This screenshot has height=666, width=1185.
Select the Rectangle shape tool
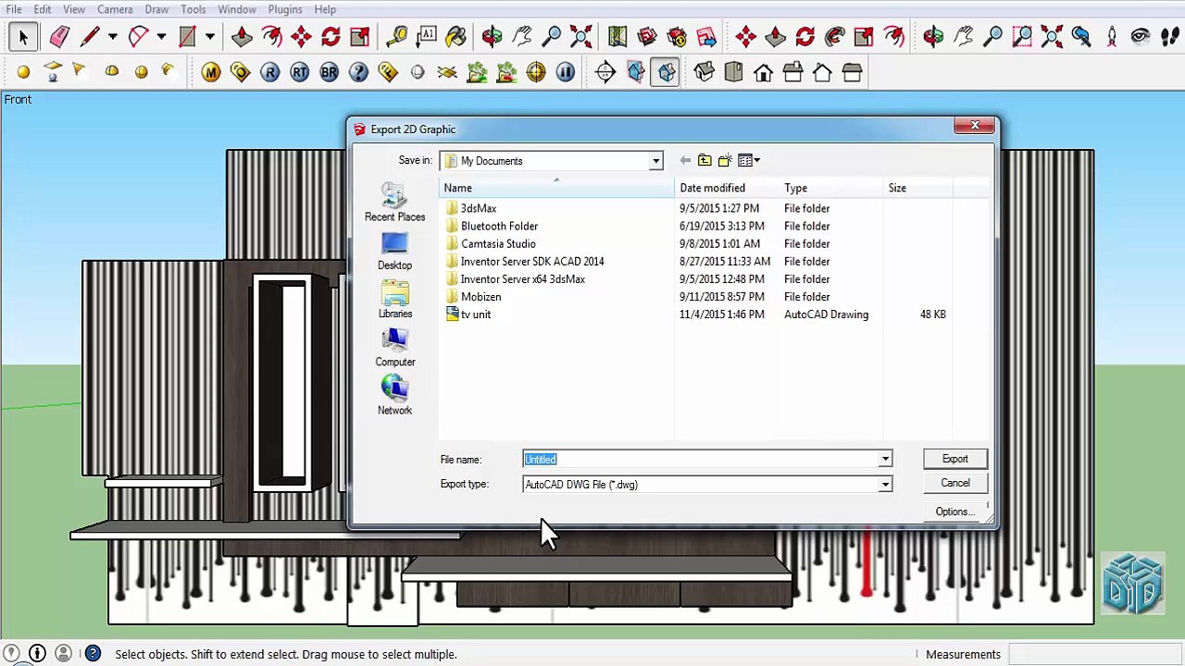click(x=187, y=37)
